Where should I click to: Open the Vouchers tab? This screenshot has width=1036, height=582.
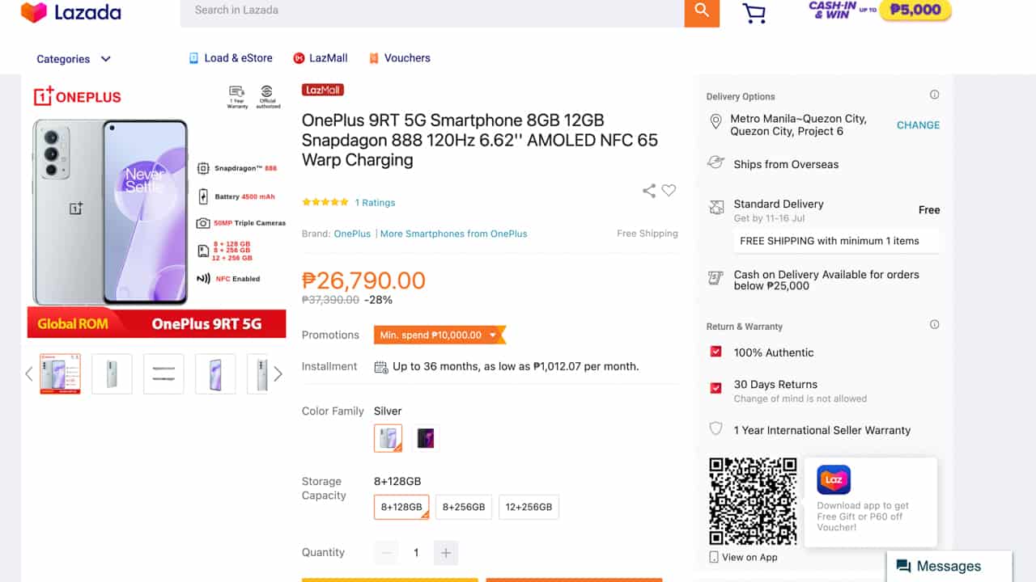[x=399, y=58]
